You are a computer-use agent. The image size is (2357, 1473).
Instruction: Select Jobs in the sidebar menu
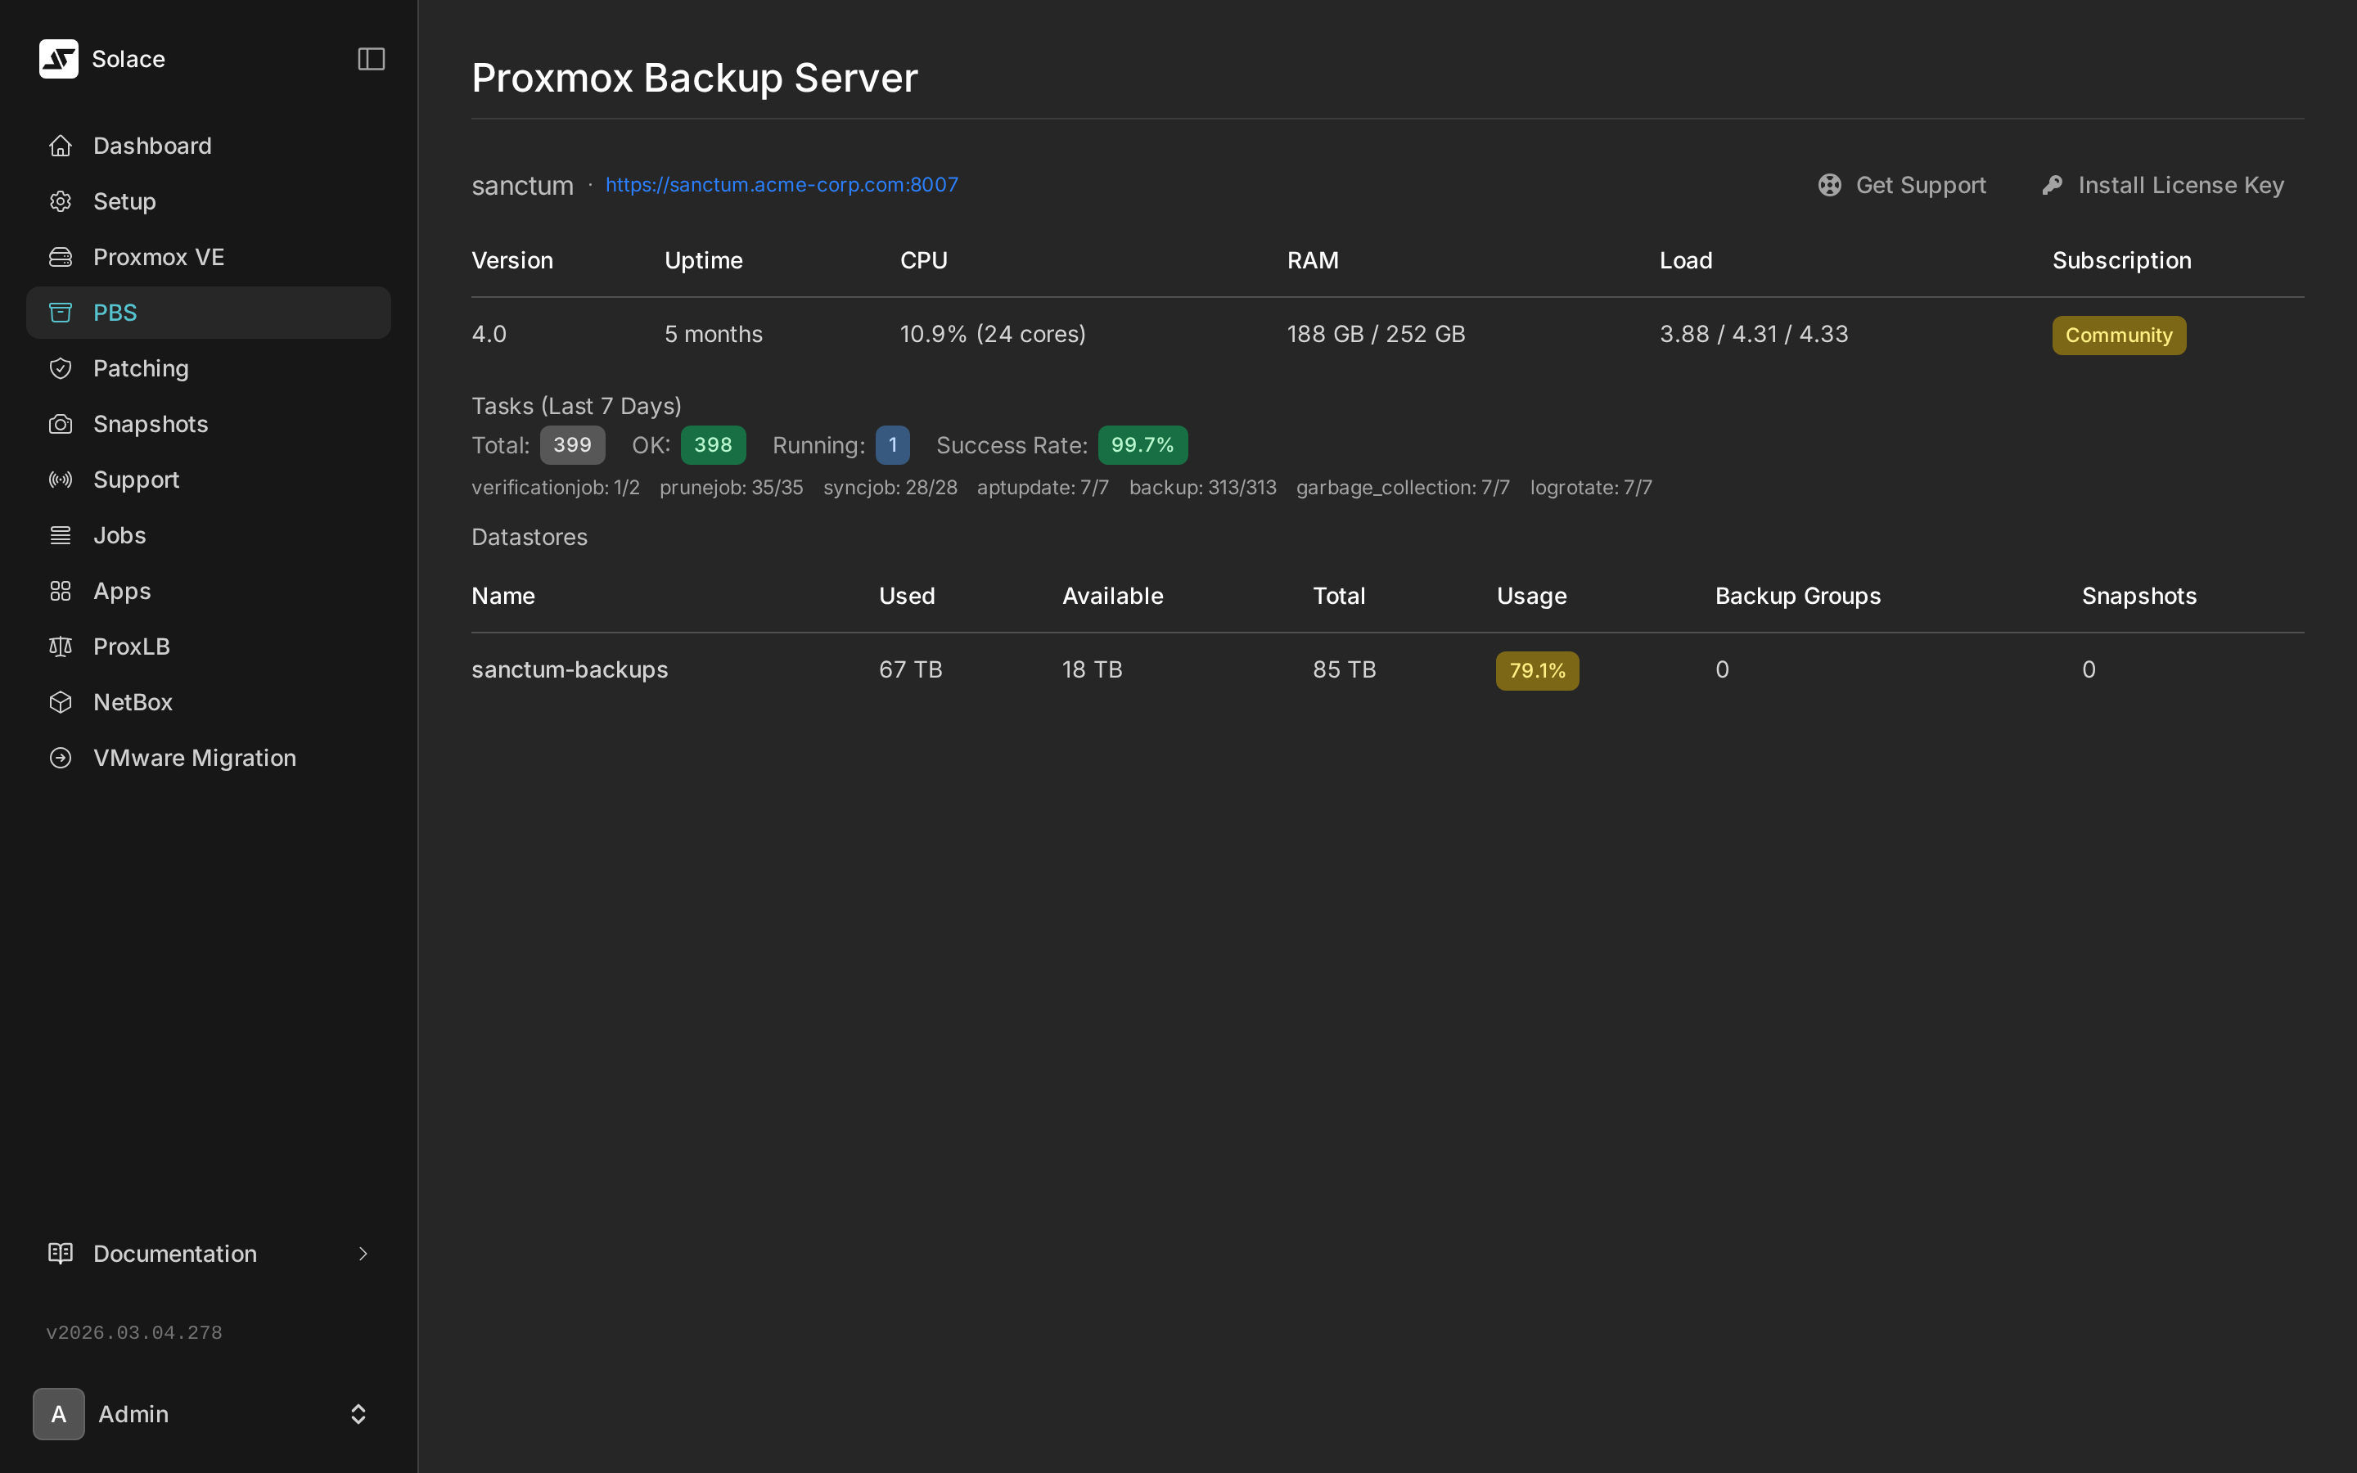click(x=119, y=535)
